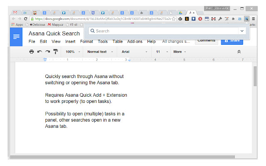
Task: Open the Format menu
Action: pyautogui.click(x=86, y=41)
